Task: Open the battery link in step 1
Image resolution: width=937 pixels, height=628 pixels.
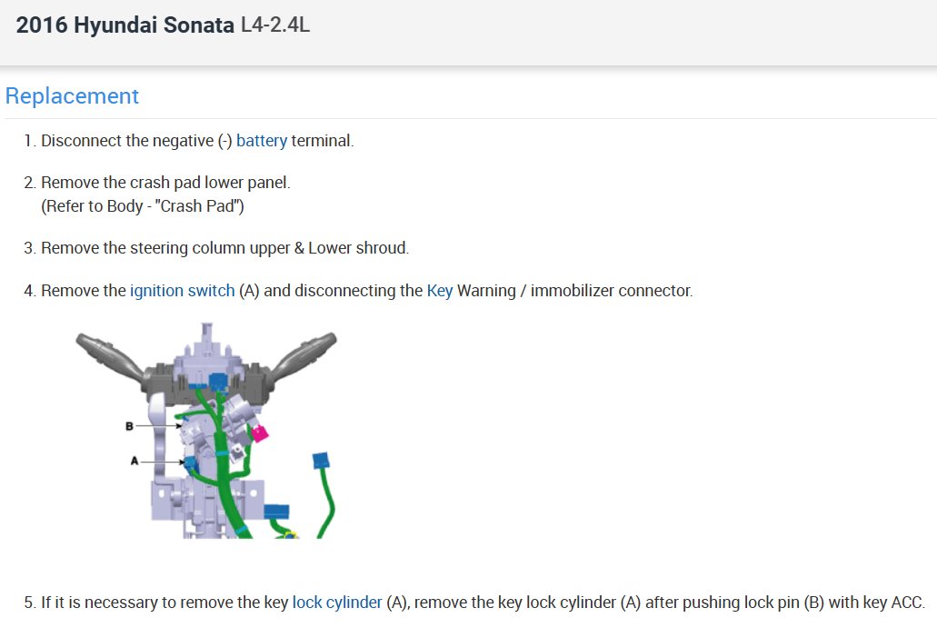Action: coord(262,141)
